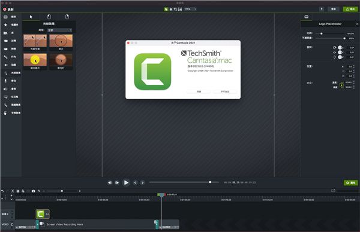Screen dimensions: 360x232
Task: Click the left button in About Camtasia dialog
Action: (x=199, y=91)
